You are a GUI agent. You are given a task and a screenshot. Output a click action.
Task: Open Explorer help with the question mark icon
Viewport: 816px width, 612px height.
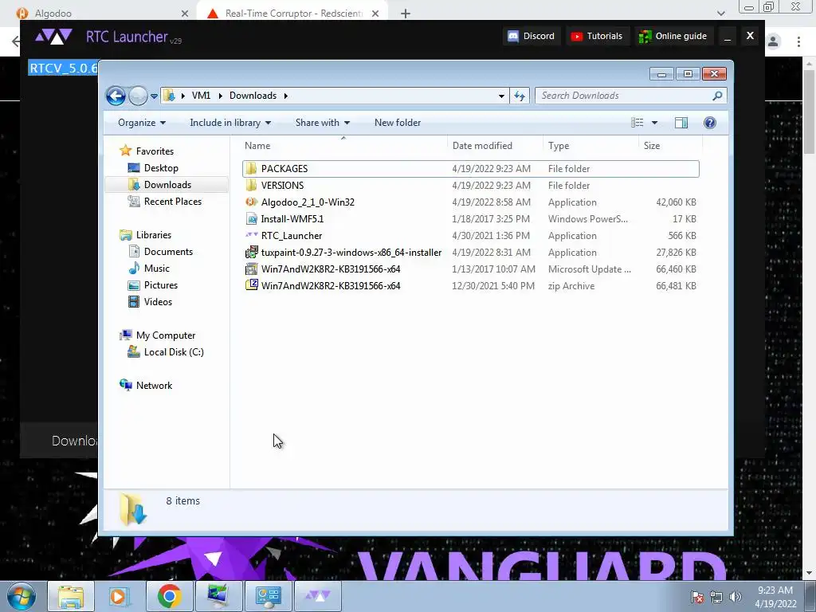709,123
